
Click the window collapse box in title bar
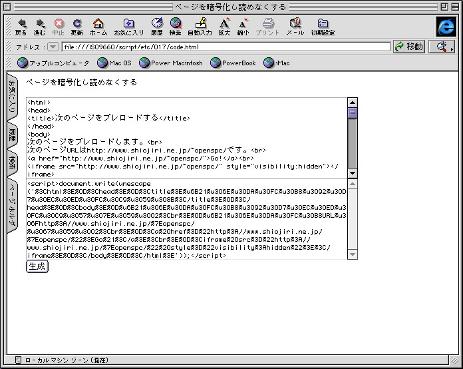(455, 7)
